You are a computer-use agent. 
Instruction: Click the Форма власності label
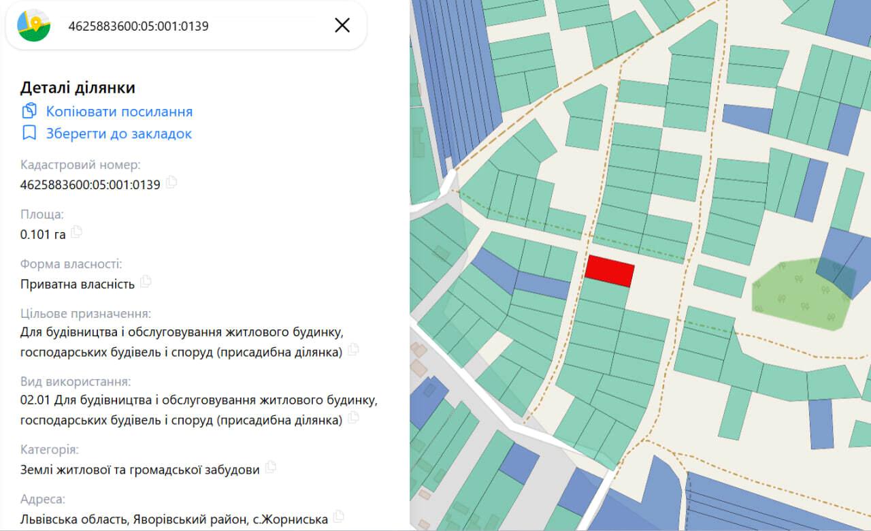pos(71,264)
